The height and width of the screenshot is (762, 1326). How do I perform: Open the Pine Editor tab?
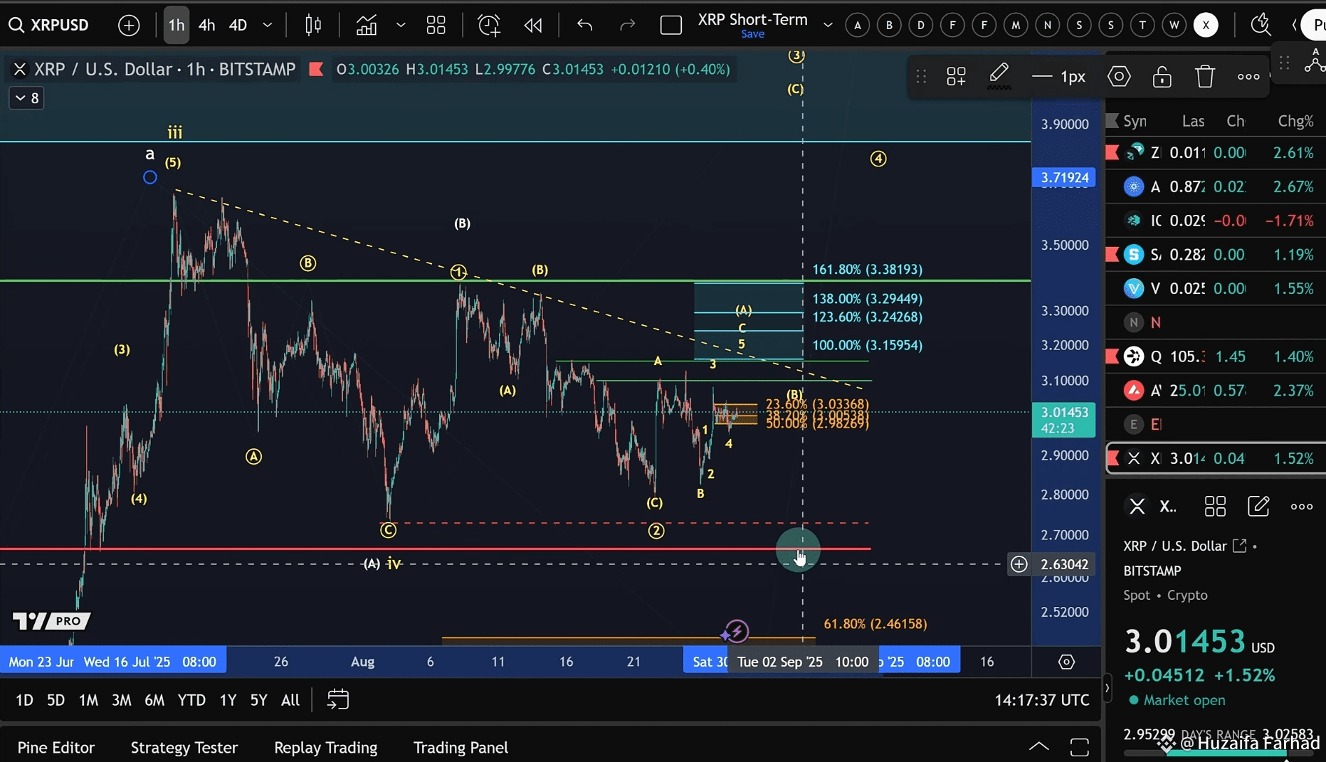click(x=56, y=748)
